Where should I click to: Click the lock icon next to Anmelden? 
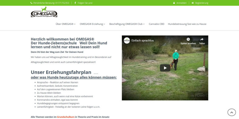174,3
